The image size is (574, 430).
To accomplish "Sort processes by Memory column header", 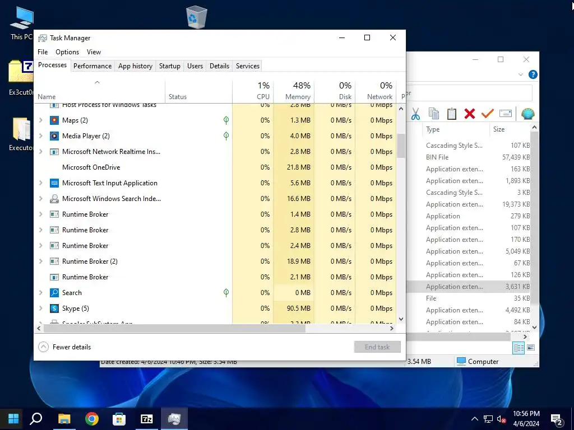I will pyautogui.click(x=294, y=91).
